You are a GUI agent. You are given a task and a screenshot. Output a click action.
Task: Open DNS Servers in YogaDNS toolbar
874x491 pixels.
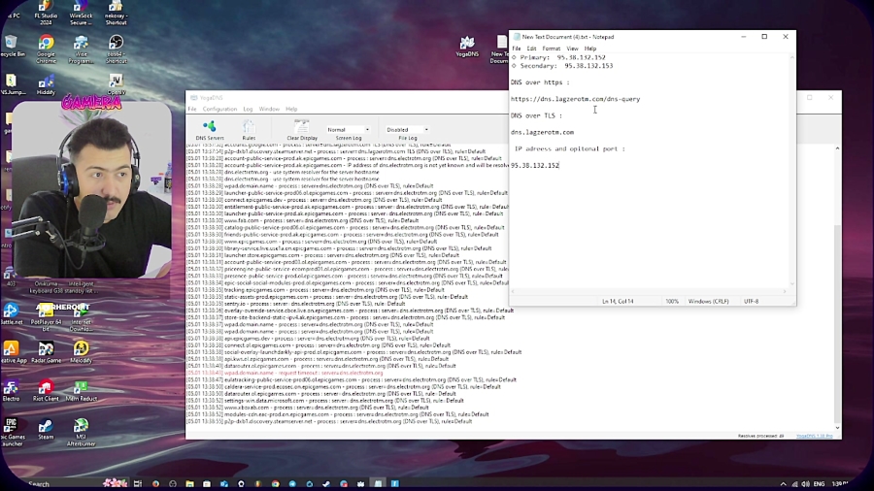click(209, 128)
